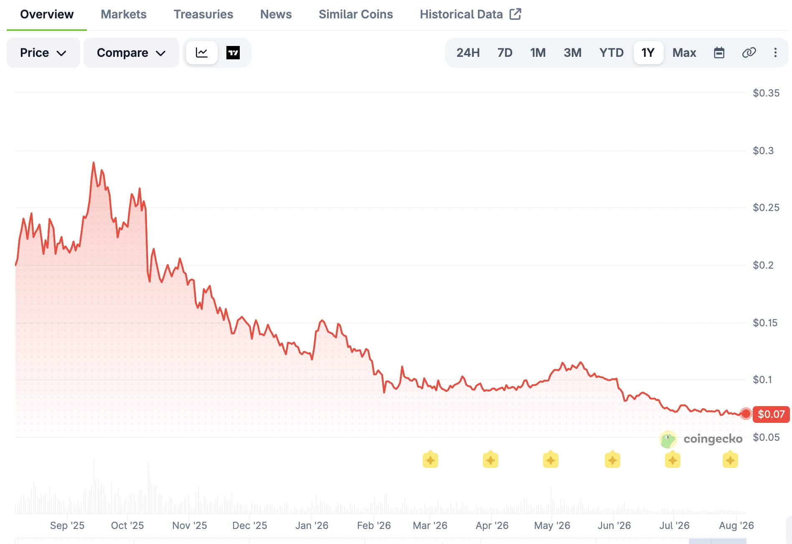The width and height of the screenshot is (792, 544).
Task: Click the Mar '26 axis label
Action: pos(430,526)
